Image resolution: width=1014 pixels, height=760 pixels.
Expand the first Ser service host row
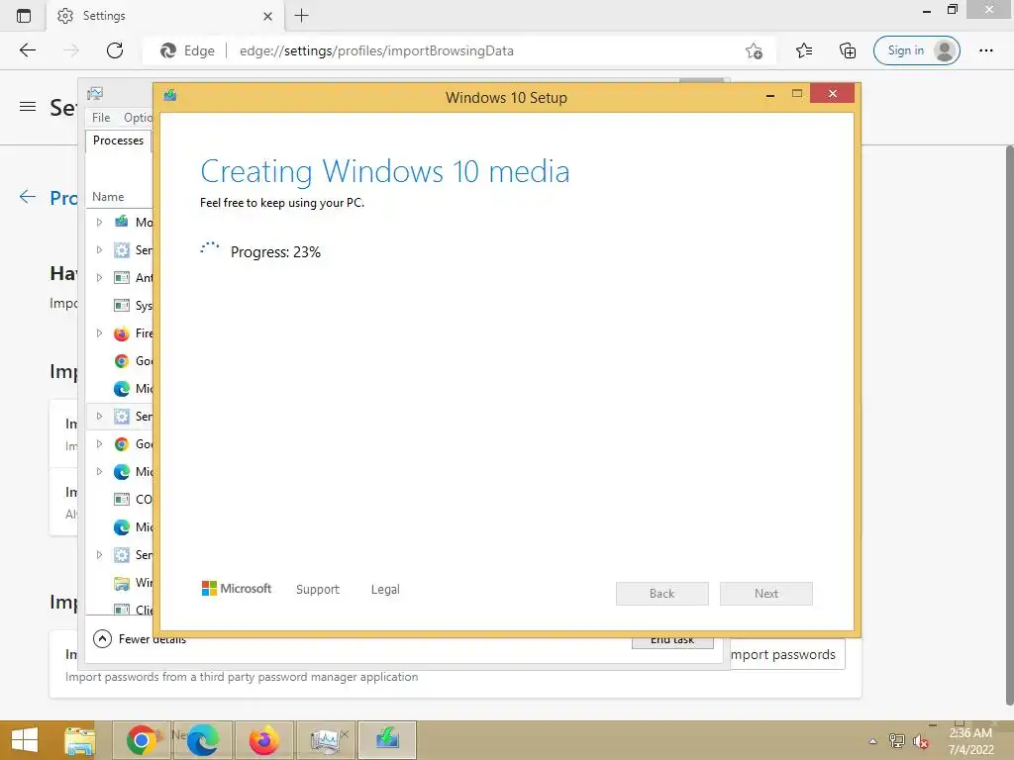pos(99,250)
